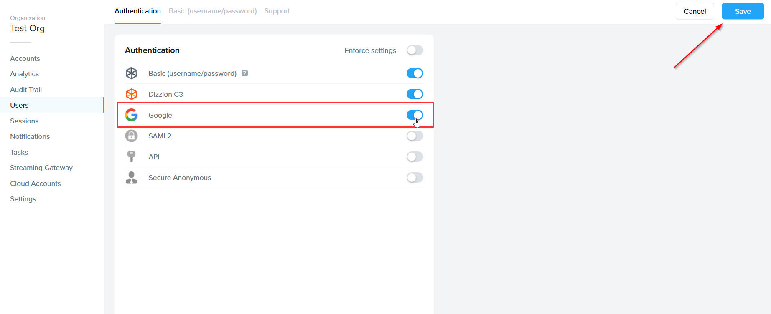Viewport: 771px width, 314px height.
Task: Open the Support tab
Action: 277,11
